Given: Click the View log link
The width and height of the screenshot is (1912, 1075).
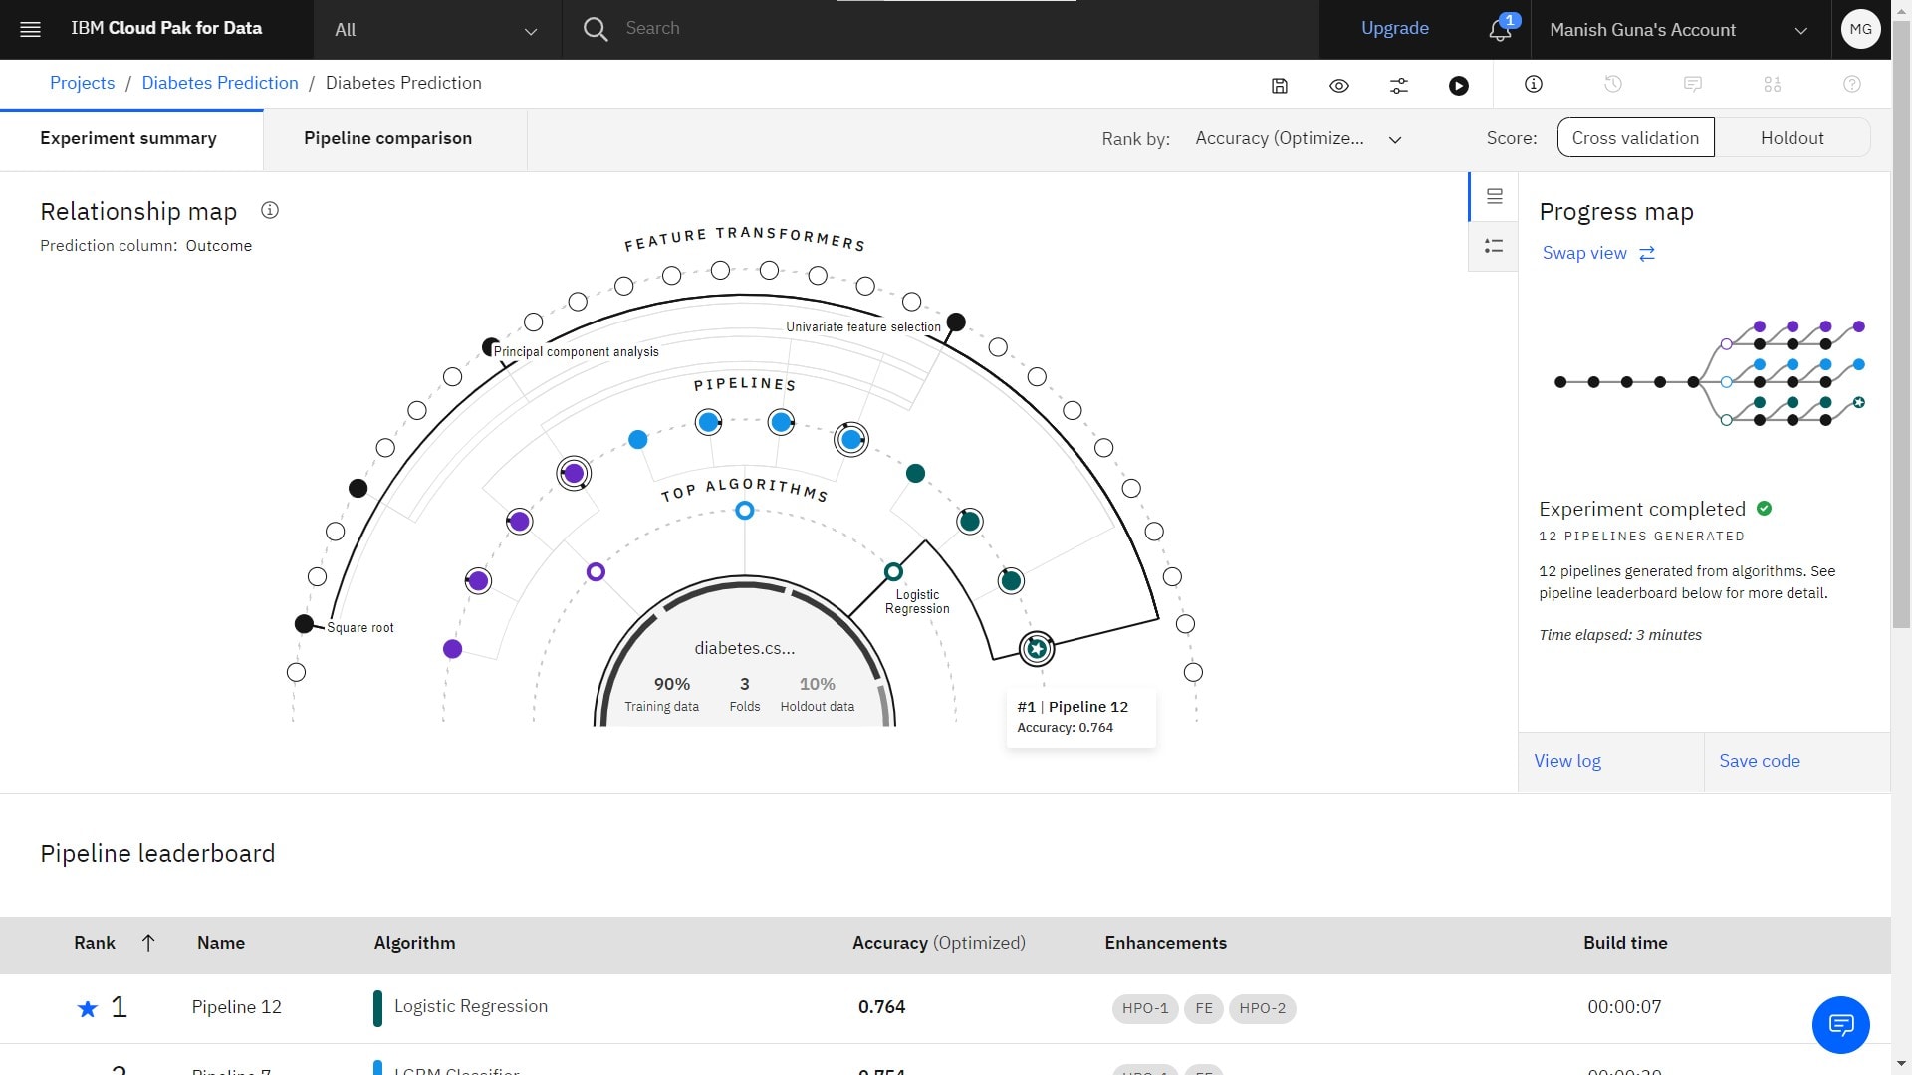Looking at the screenshot, I should pos(1566,761).
